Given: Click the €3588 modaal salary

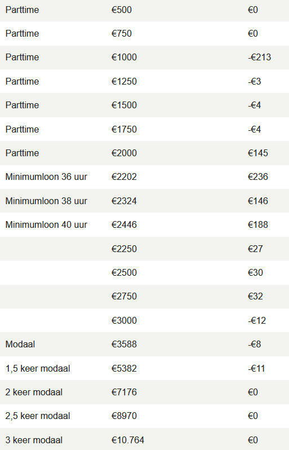Looking at the screenshot, I should pos(124,344).
